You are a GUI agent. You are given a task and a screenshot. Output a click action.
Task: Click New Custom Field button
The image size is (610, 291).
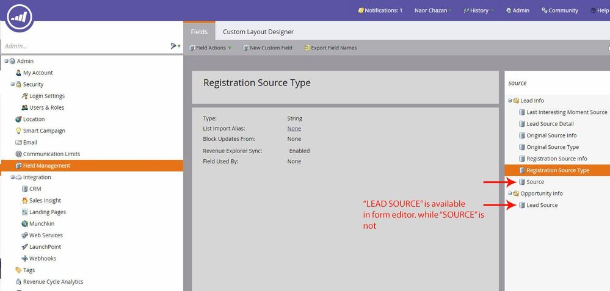pyautogui.click(x=267, y=48)
